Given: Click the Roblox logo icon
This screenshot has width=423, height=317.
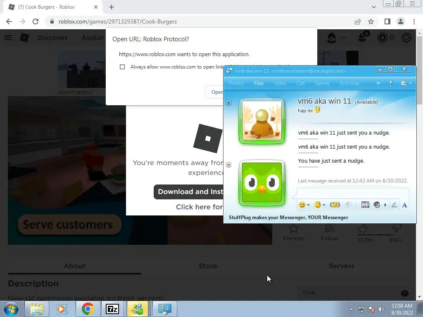Looking at the screenshot, I should pyautogui.click(x=24, y=38).
